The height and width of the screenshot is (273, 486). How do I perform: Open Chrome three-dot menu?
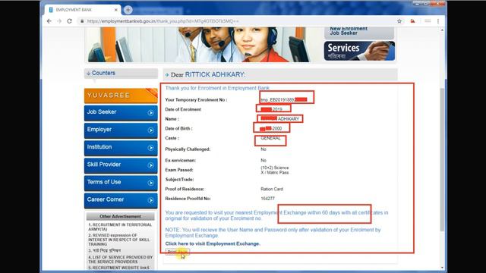point(438,21)
